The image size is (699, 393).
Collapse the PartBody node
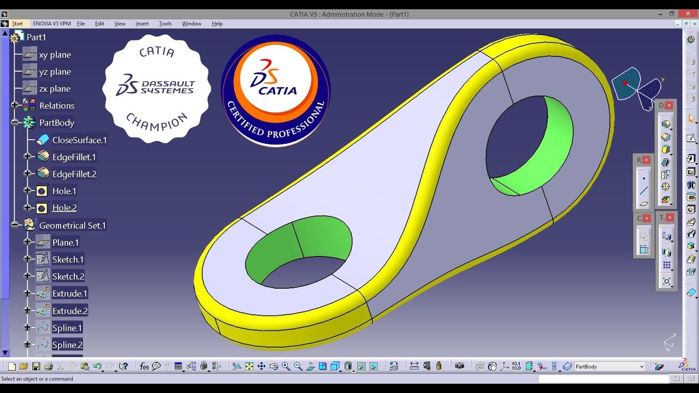(15, 123)
